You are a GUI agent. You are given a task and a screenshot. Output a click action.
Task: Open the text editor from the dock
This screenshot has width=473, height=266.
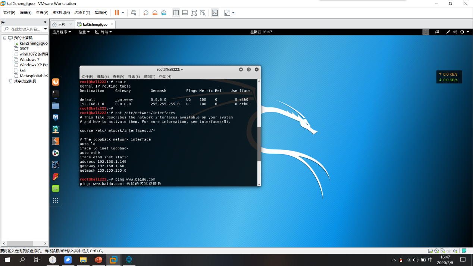tap(55, 188)
